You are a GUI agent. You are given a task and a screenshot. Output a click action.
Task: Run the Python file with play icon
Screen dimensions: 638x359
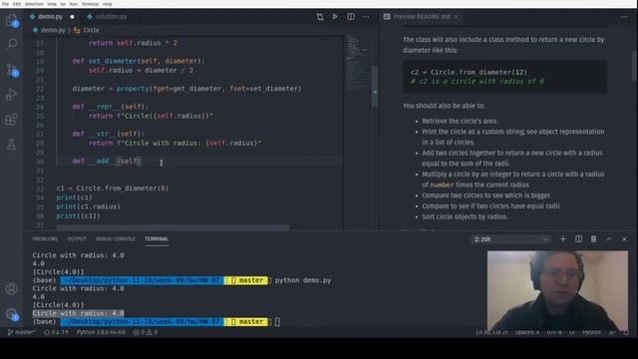click(x=335, y=17)
